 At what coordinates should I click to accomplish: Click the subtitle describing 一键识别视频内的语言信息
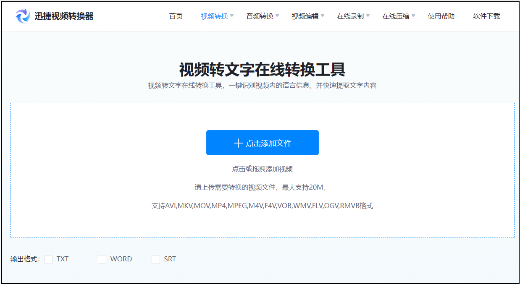pos(263,86)
